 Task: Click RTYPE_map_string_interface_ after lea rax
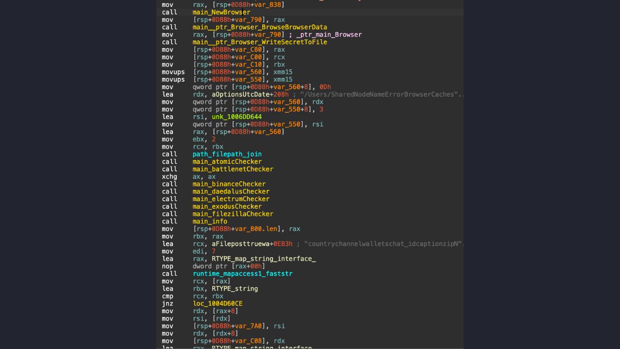263,259
